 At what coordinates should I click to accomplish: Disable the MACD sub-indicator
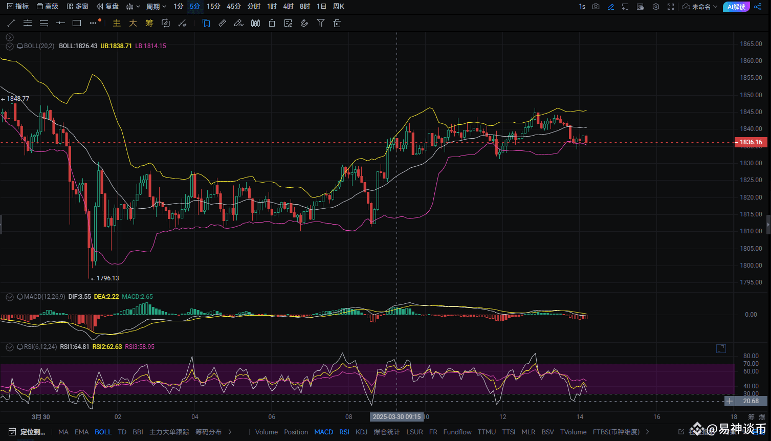(323, 432)
